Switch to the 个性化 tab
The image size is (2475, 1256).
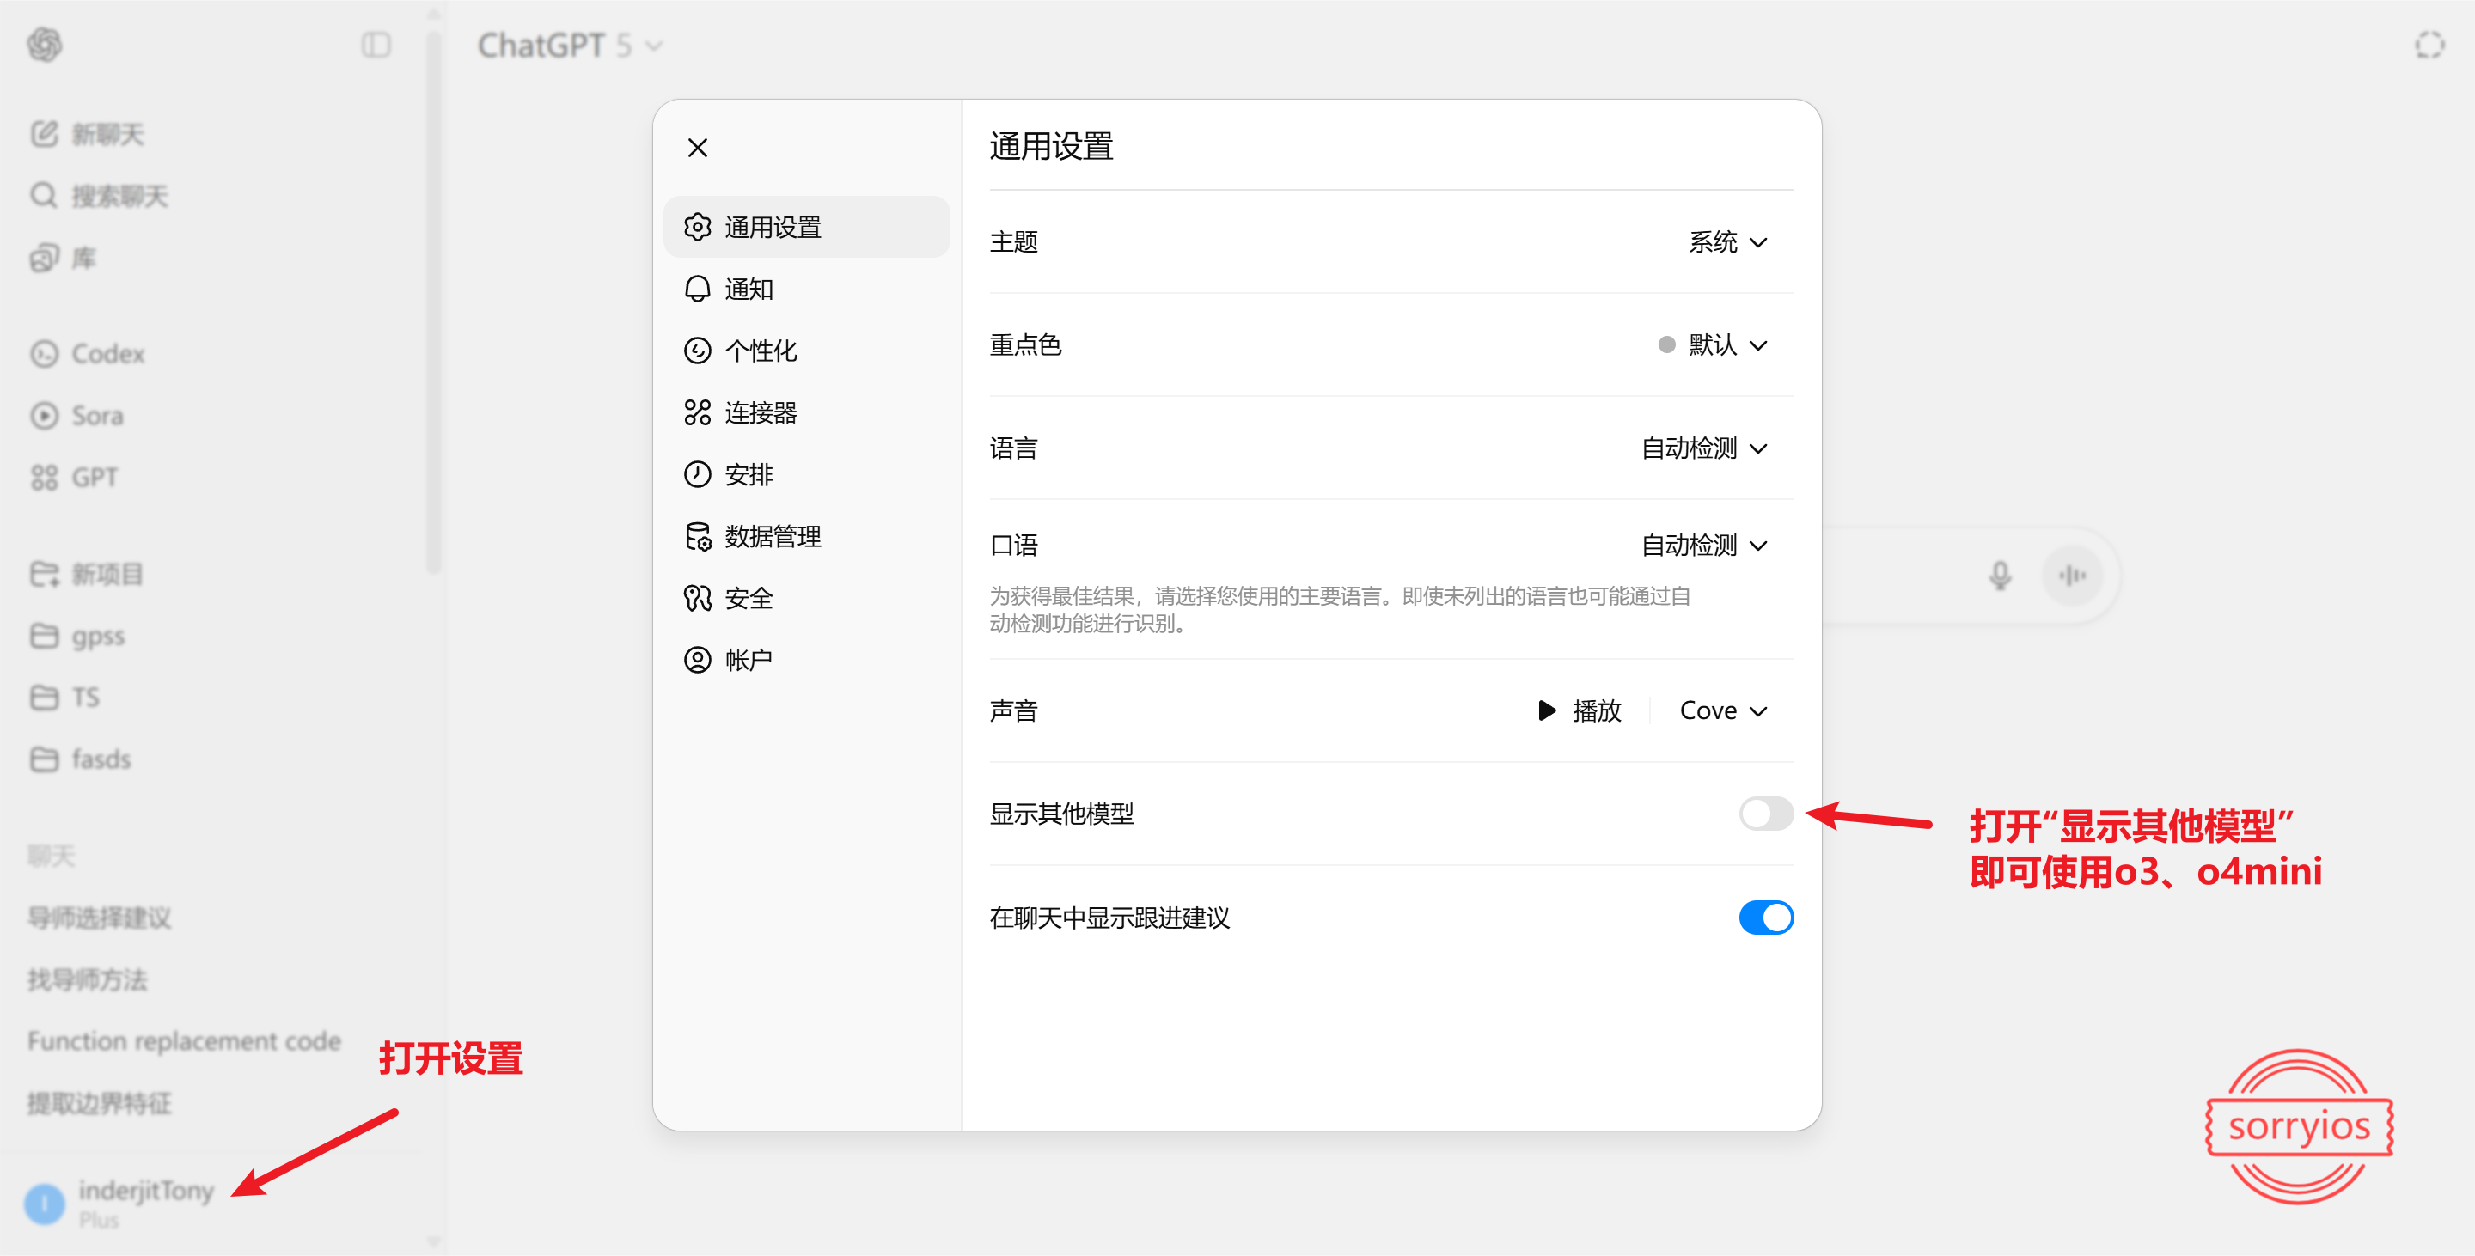[806, 351]
